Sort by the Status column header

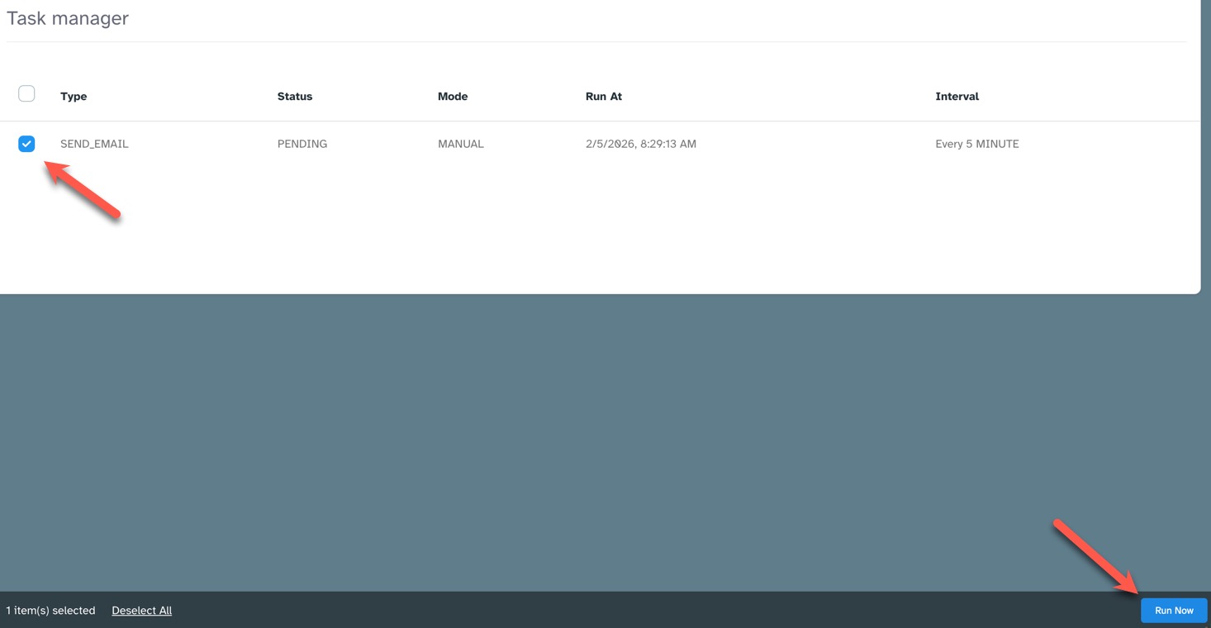(295, 97)
